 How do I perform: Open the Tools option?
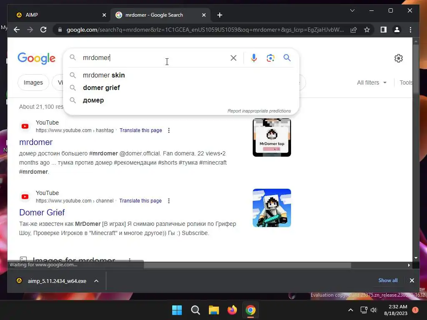pos(406,82)
